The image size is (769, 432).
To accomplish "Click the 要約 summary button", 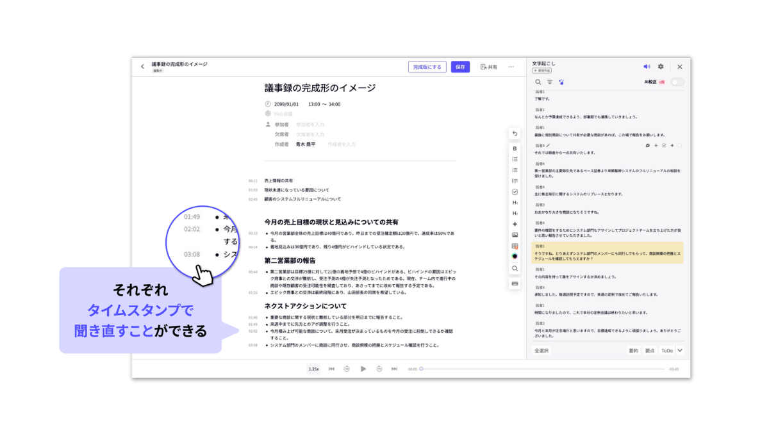I will 633,351.
